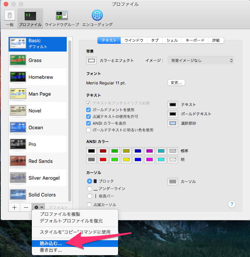Open the カーソル color well

pos(173,182)
